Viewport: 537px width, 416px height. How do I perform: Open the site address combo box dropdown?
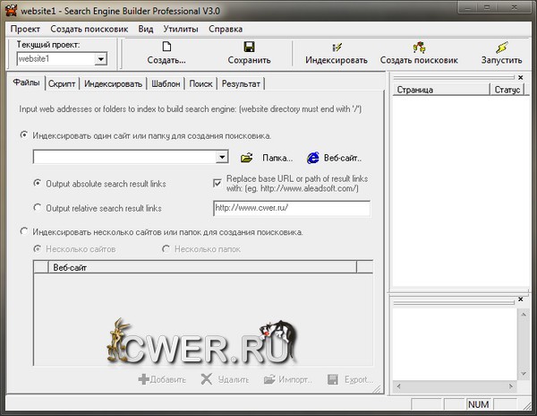click(222, 157)
